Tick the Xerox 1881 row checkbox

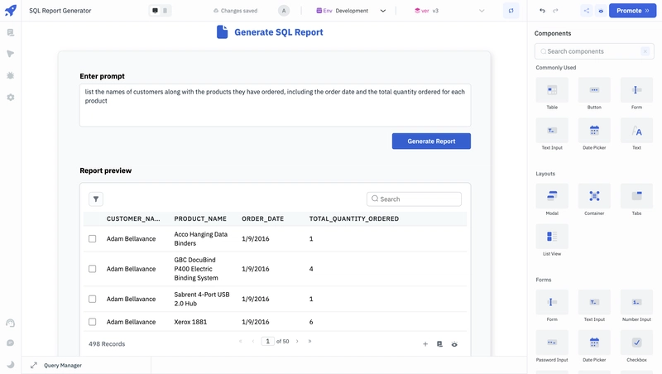[x=92, y=322]
